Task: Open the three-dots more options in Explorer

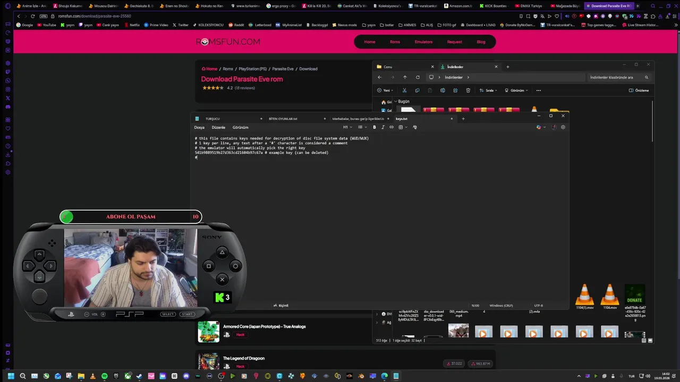Action: (538, 90)
